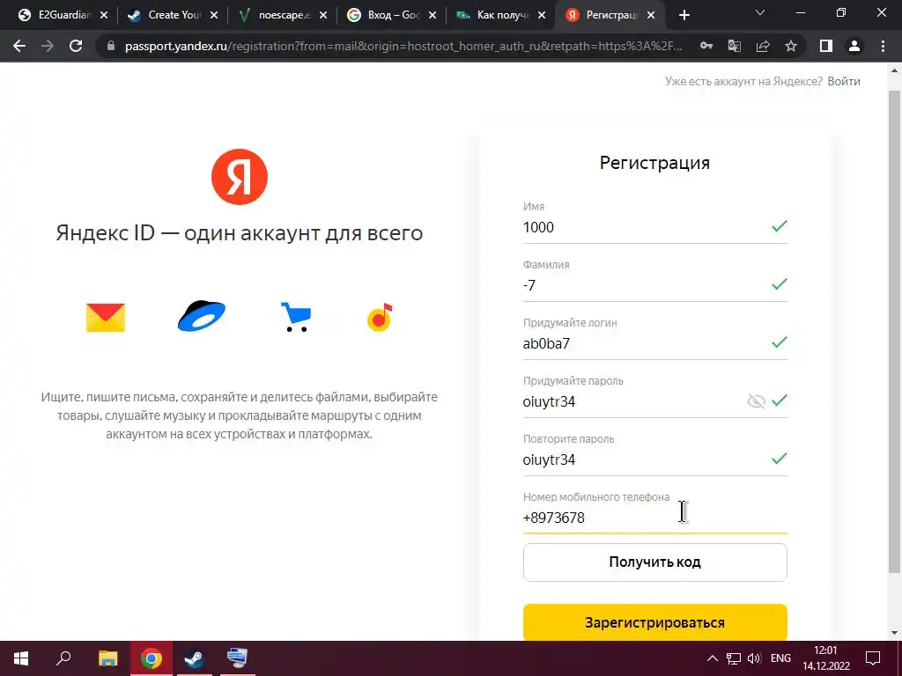This screenshot has height=676, width=902.
Task: Click the red Yandex Я logo
Action: click(x=240, y=176)
